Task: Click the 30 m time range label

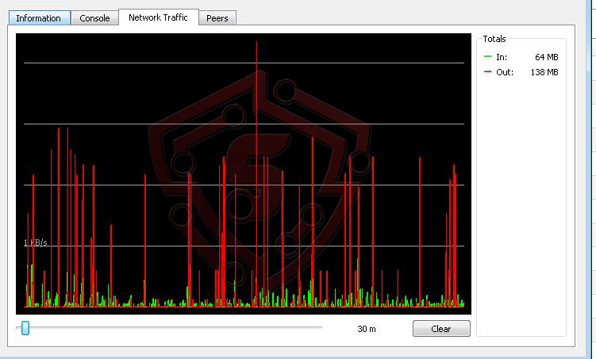Action: pyautogui.click(x=367, y=329)
